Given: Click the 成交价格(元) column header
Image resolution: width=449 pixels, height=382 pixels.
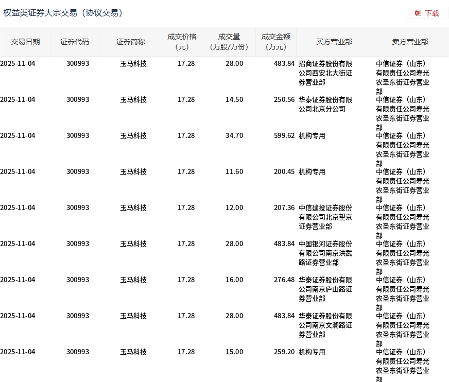Looking at the screenshot, I should (182, 42).
